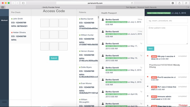
Task: Click the Health Passport heading
Action: click(109, 13)
